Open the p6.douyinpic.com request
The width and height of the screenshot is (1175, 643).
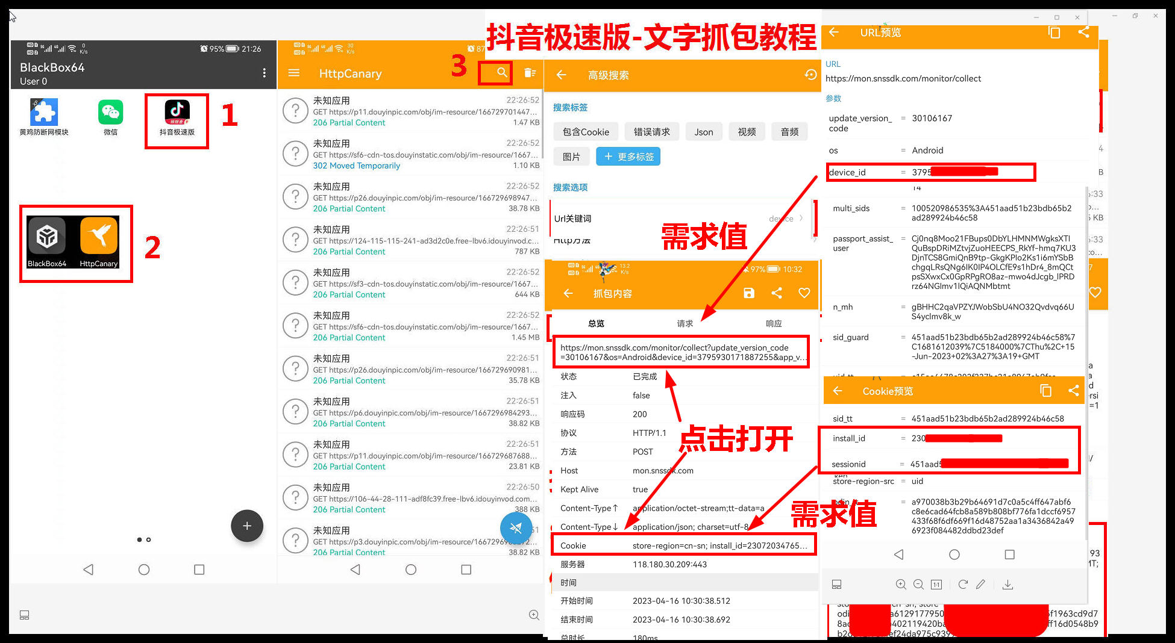pos(411,412)
